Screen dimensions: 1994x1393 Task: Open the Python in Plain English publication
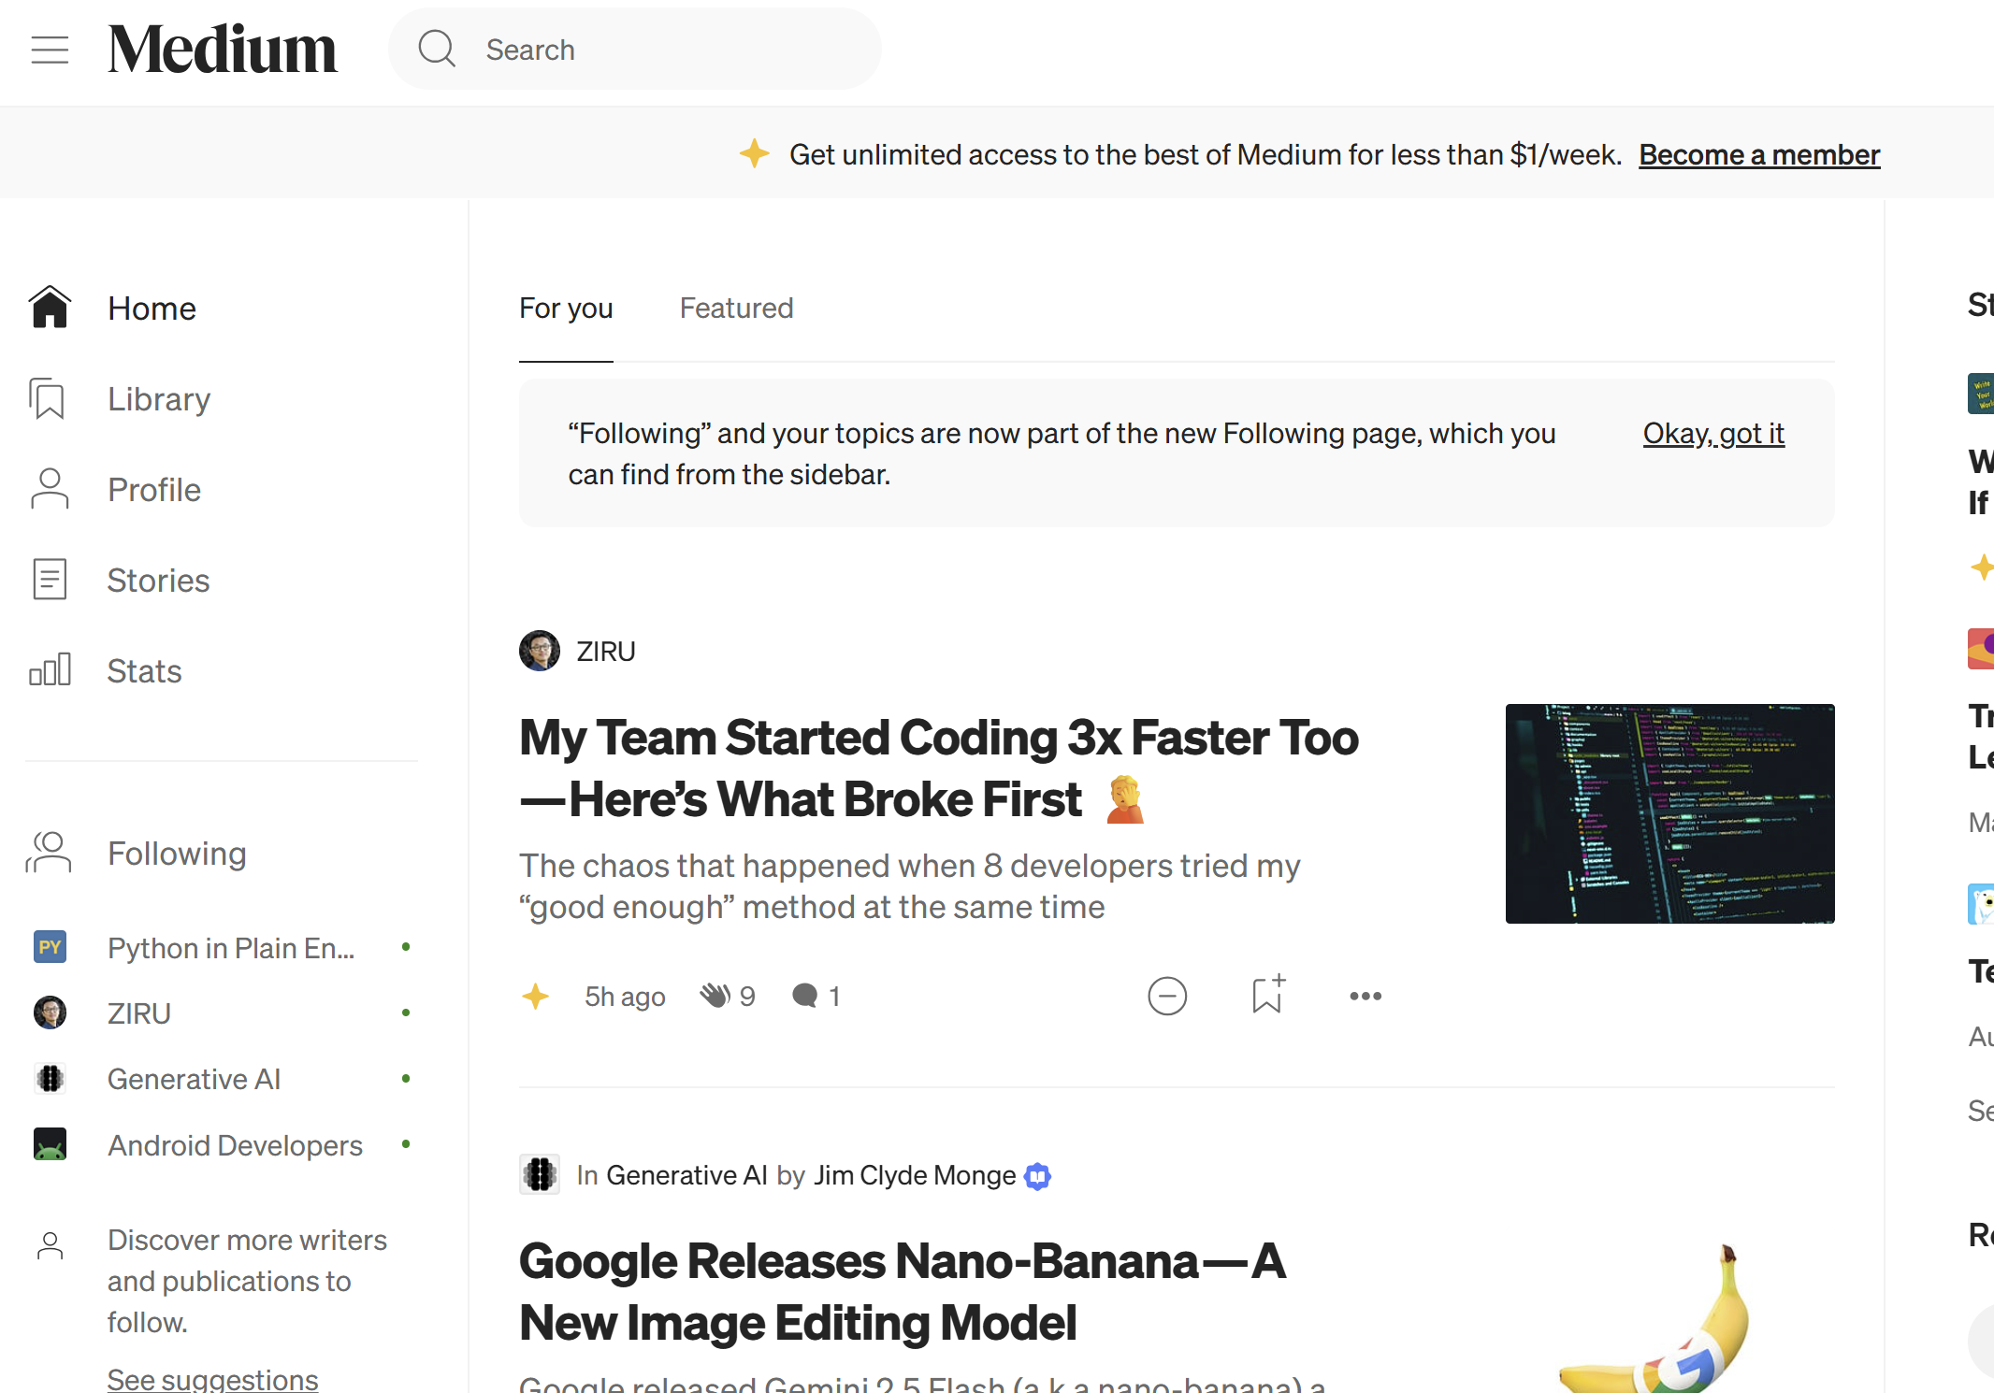pos(230,948)
